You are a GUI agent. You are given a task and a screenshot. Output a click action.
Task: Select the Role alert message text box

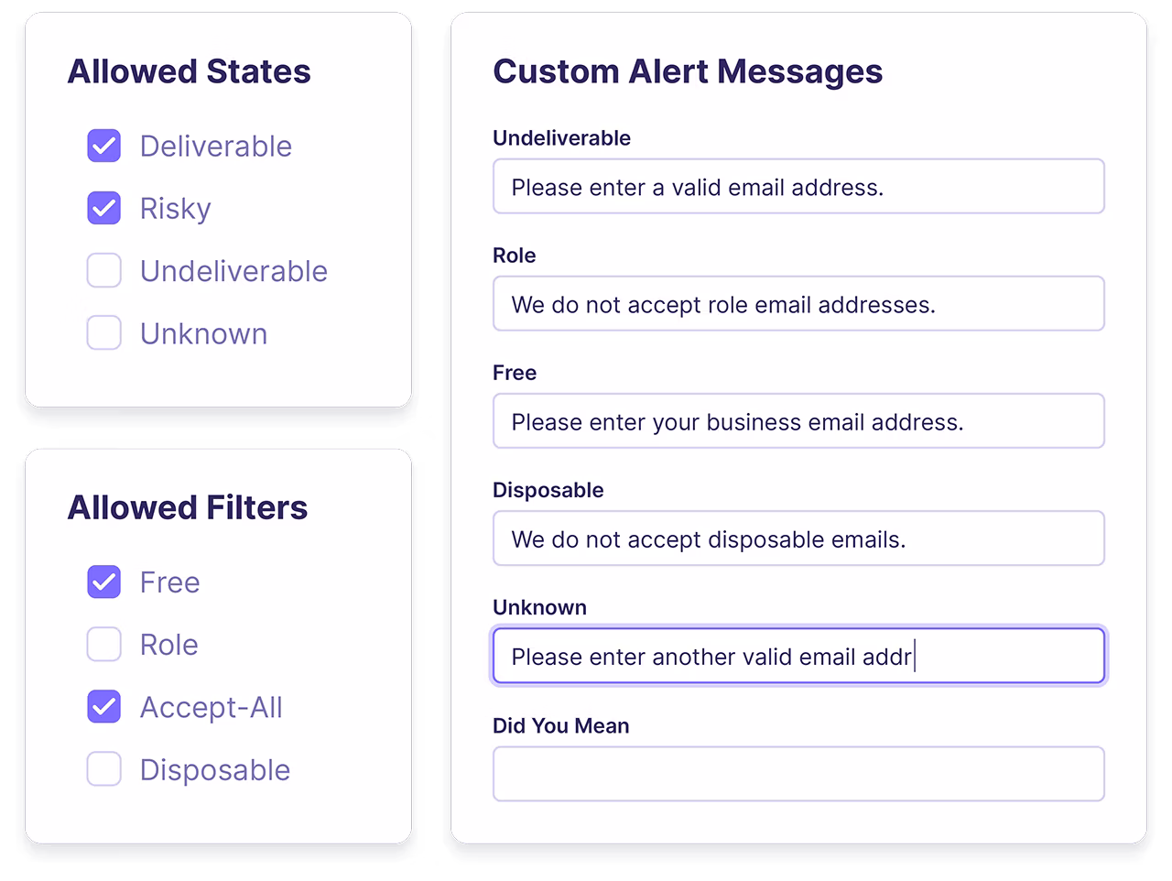click(x=798, y=303)
